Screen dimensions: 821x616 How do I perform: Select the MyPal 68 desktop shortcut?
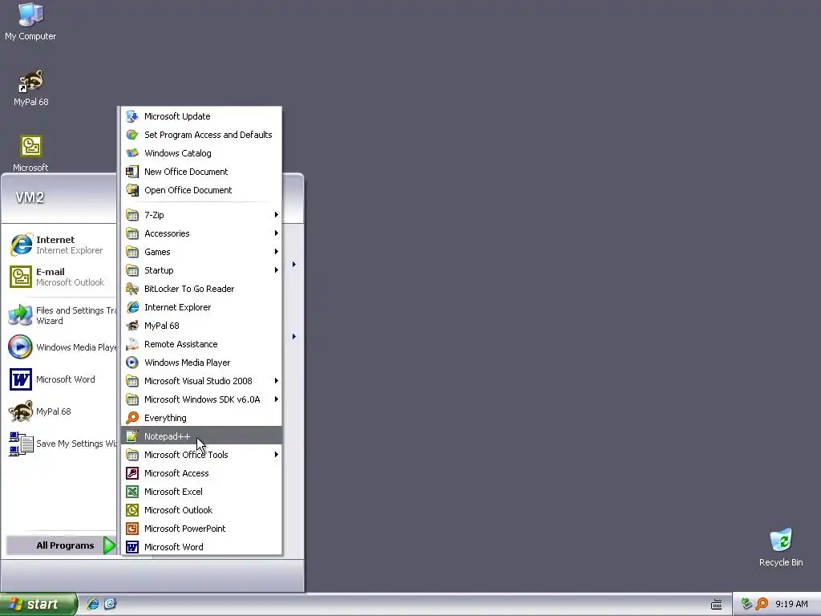31,87
